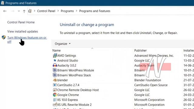
Task: Select the Audacity 3.0.2 entry
Action: click(67, 65)
